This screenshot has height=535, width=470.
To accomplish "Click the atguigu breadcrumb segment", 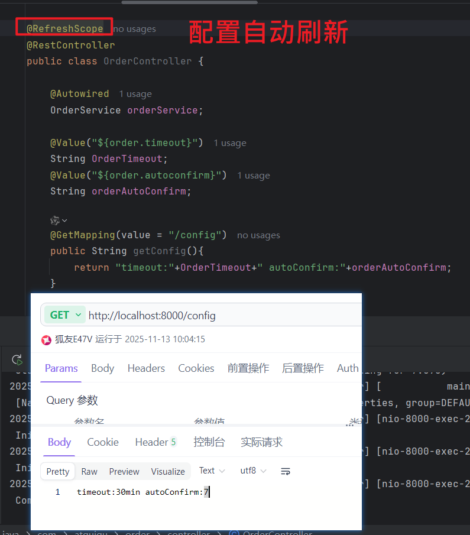I will click(x=91, y=533).
